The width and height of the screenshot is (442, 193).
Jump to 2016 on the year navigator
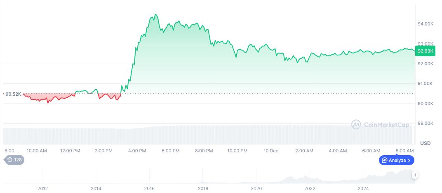click(x=149, y=188)
